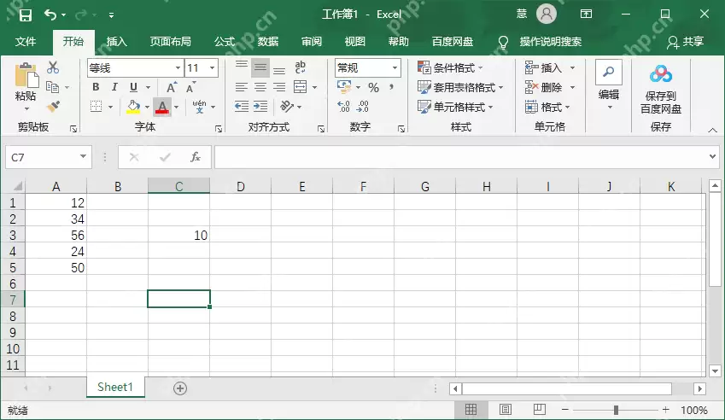
Task: Switch to the 插入 Insert tab
Action: (116, 42)
